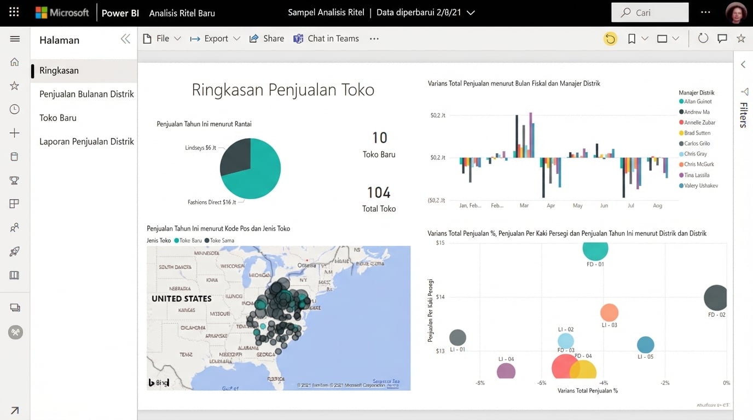Open the Learn book icon in sidebar
753x420 pixels.
pos(14,275)
